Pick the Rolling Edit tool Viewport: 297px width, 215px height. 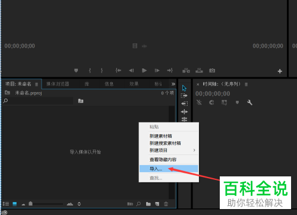(x=184, y=119)
